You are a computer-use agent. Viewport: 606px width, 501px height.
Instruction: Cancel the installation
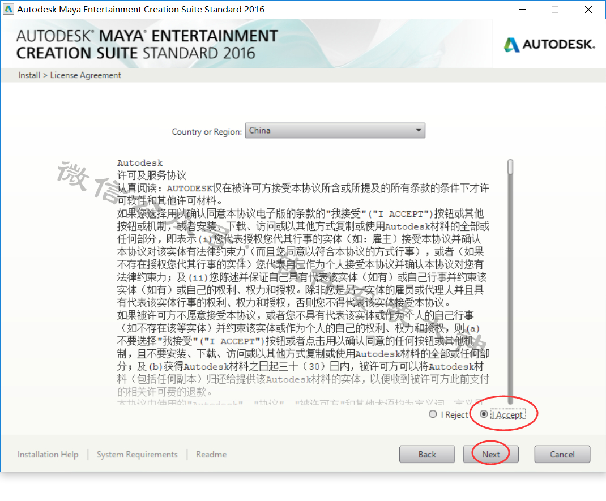click(562, 454)
